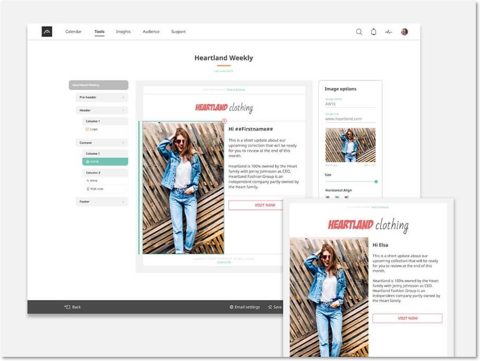Select Column 1 under Header

pyautogui.click(x=105, y=122)
